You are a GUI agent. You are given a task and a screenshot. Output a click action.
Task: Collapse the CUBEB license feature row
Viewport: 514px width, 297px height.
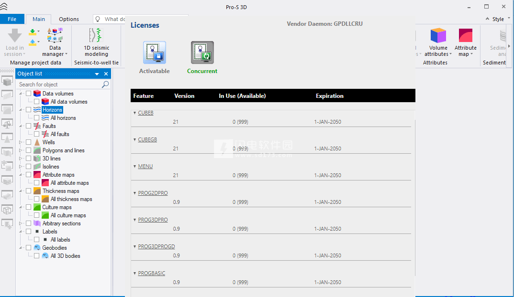[x=134, y=113]
